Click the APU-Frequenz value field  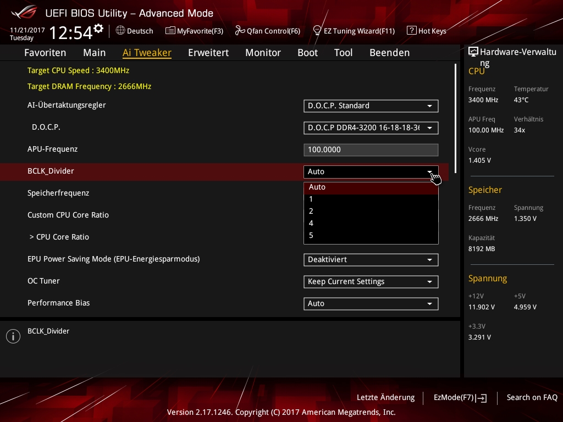[371, 149]
